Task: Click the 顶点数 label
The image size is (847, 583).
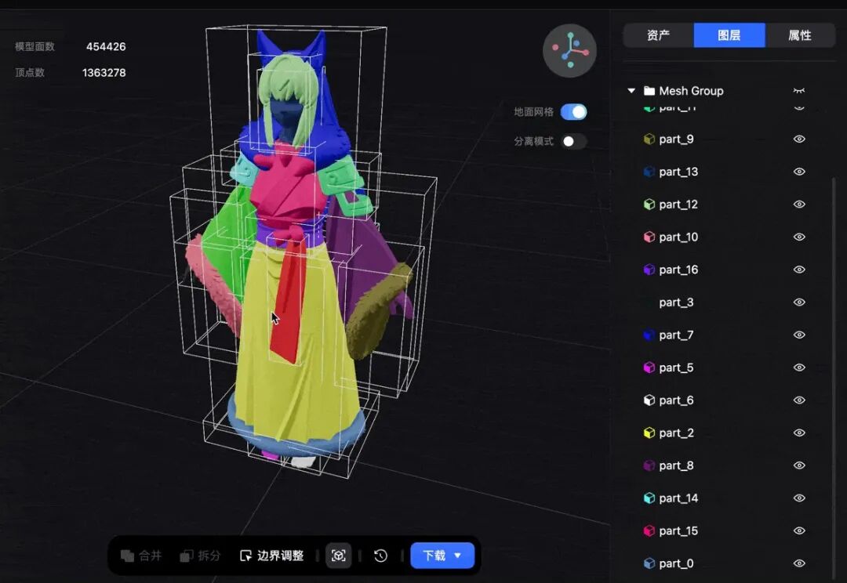Action: pyautogui.click(x=30, y=72)
